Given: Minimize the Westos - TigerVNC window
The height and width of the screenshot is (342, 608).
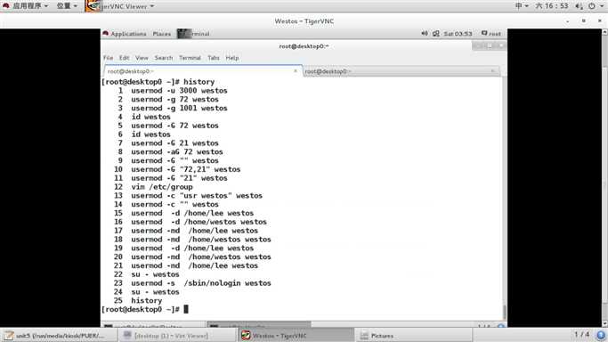Looking at the screenshot, I should pyautogui.click(x=568, y=21).
